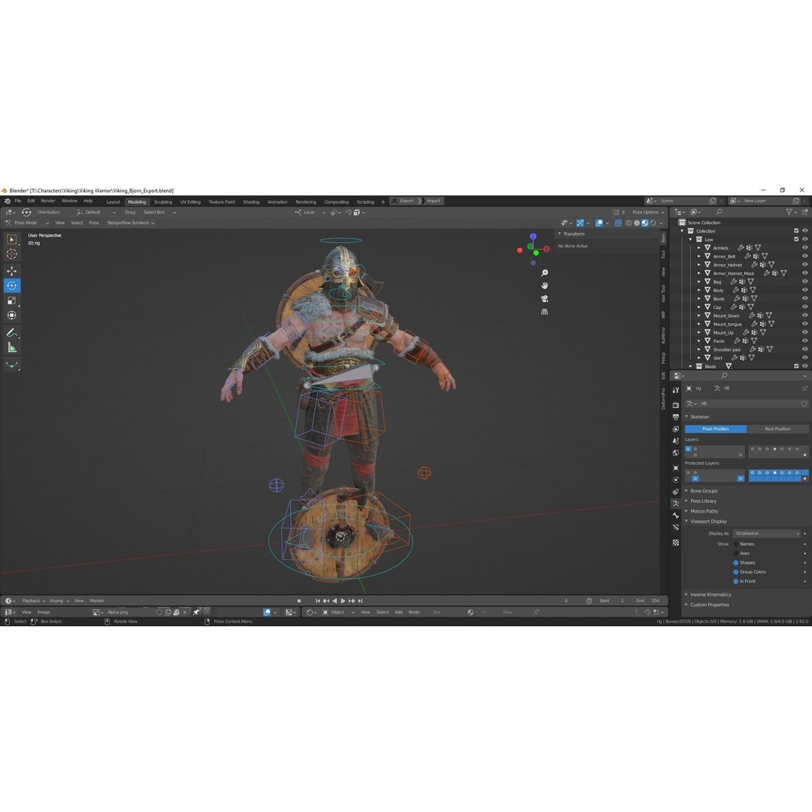Select the Breakdowner pose tool
This screenshot has height=812, width=812.
pyautogui.click(x=11, y=365)
